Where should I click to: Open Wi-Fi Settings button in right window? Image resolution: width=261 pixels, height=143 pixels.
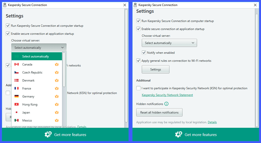coord(155,69)
